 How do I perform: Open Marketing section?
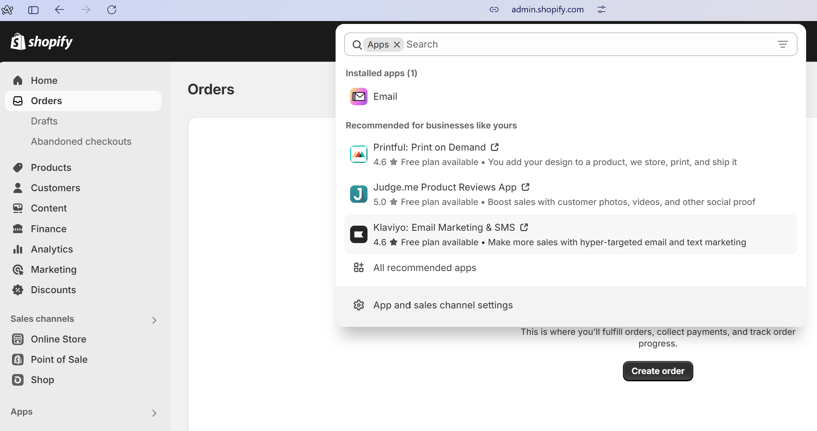coord(83,270)
